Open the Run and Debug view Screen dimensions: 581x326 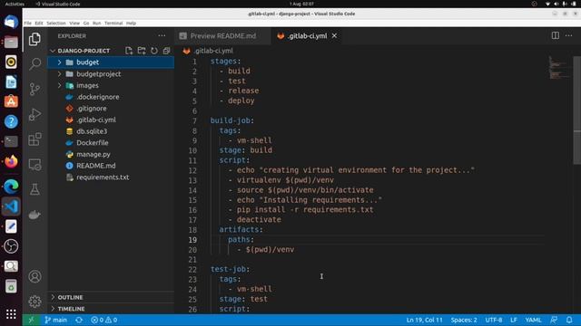tap(34, 114)
